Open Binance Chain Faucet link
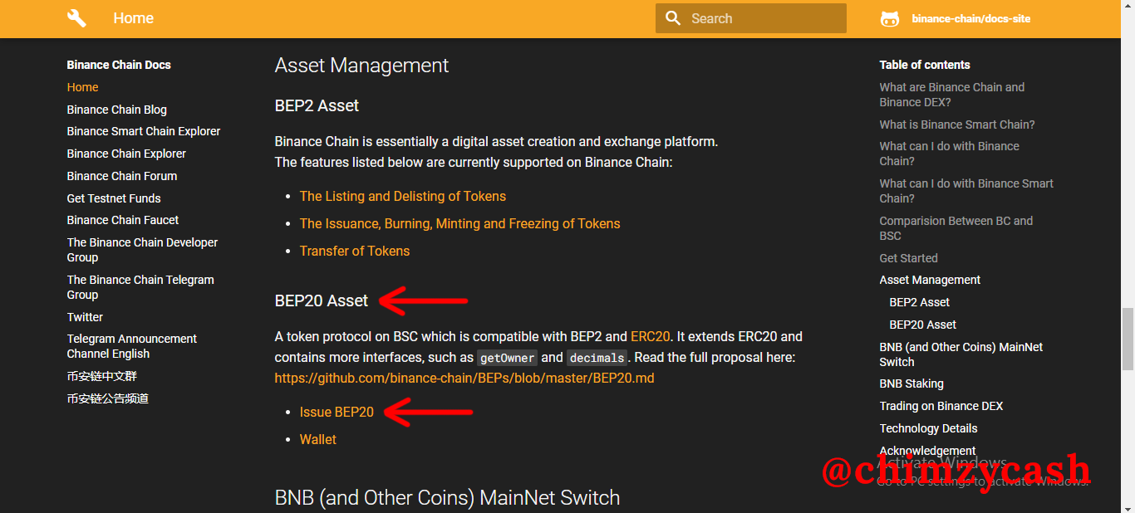 pyautogui.click(x=123, y=220)
